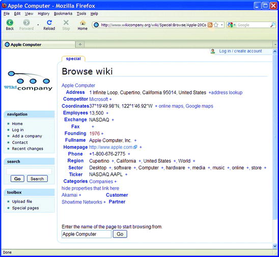This screenshot has width=279, height=257.
Task: Click the plus icon after Akamai
Action: point(80,195)
